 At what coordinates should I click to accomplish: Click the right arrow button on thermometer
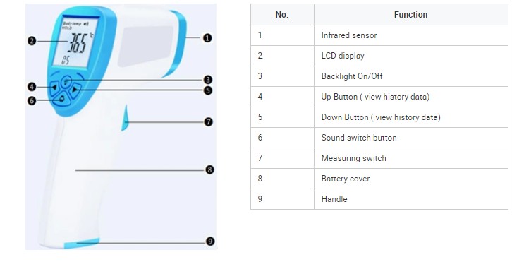click(x=75, y=89)
